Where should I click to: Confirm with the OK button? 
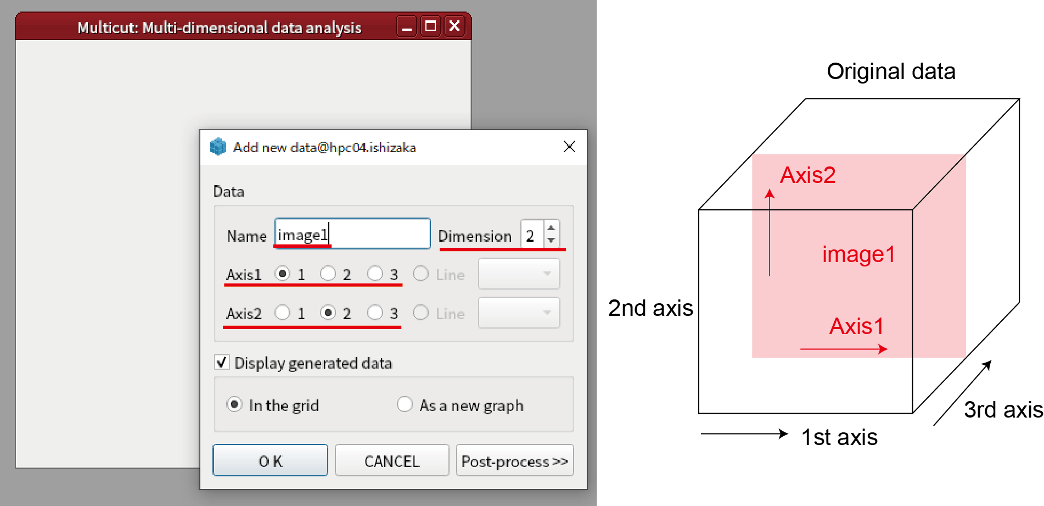click(x=270, y=460)
